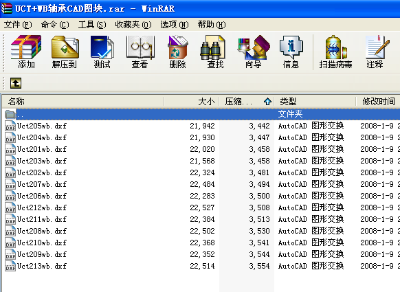Image resolution: width=400 pixels, height=292 pixels.
Task: Click size value 22,020
Action: (202, 150)
